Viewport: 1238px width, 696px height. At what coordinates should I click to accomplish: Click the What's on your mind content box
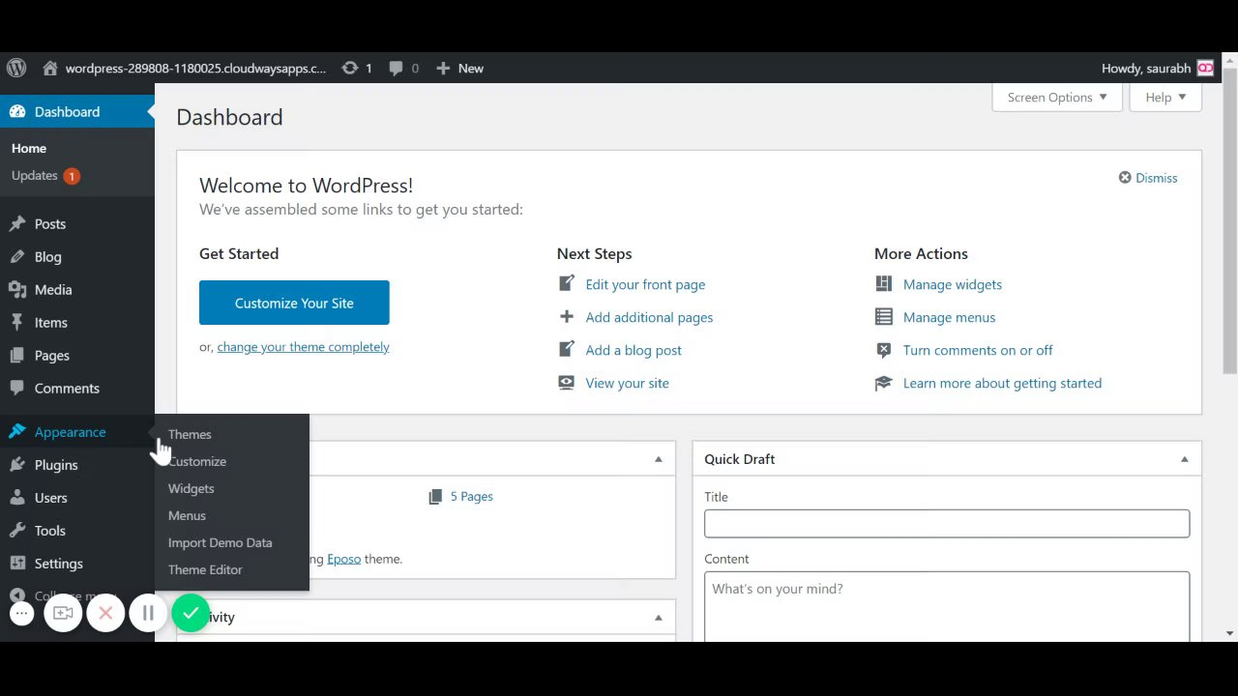[947, 606]
